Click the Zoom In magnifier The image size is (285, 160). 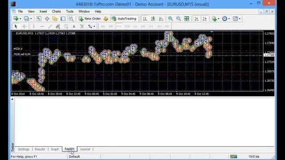pyautogui.click(x=170, y=19)
